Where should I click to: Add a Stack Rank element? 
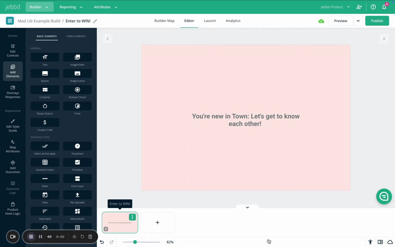point(45,211)
